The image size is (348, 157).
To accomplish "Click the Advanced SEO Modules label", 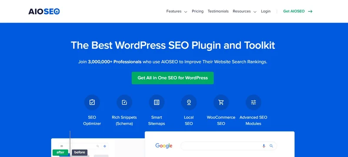I will [253, 121].
